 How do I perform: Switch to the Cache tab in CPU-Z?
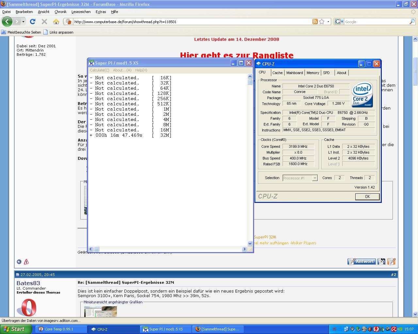277,73
